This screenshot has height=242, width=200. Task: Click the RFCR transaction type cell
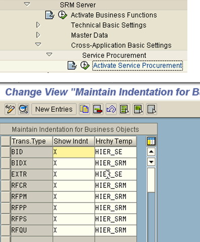pyautogui.click(x=32, y=185)
